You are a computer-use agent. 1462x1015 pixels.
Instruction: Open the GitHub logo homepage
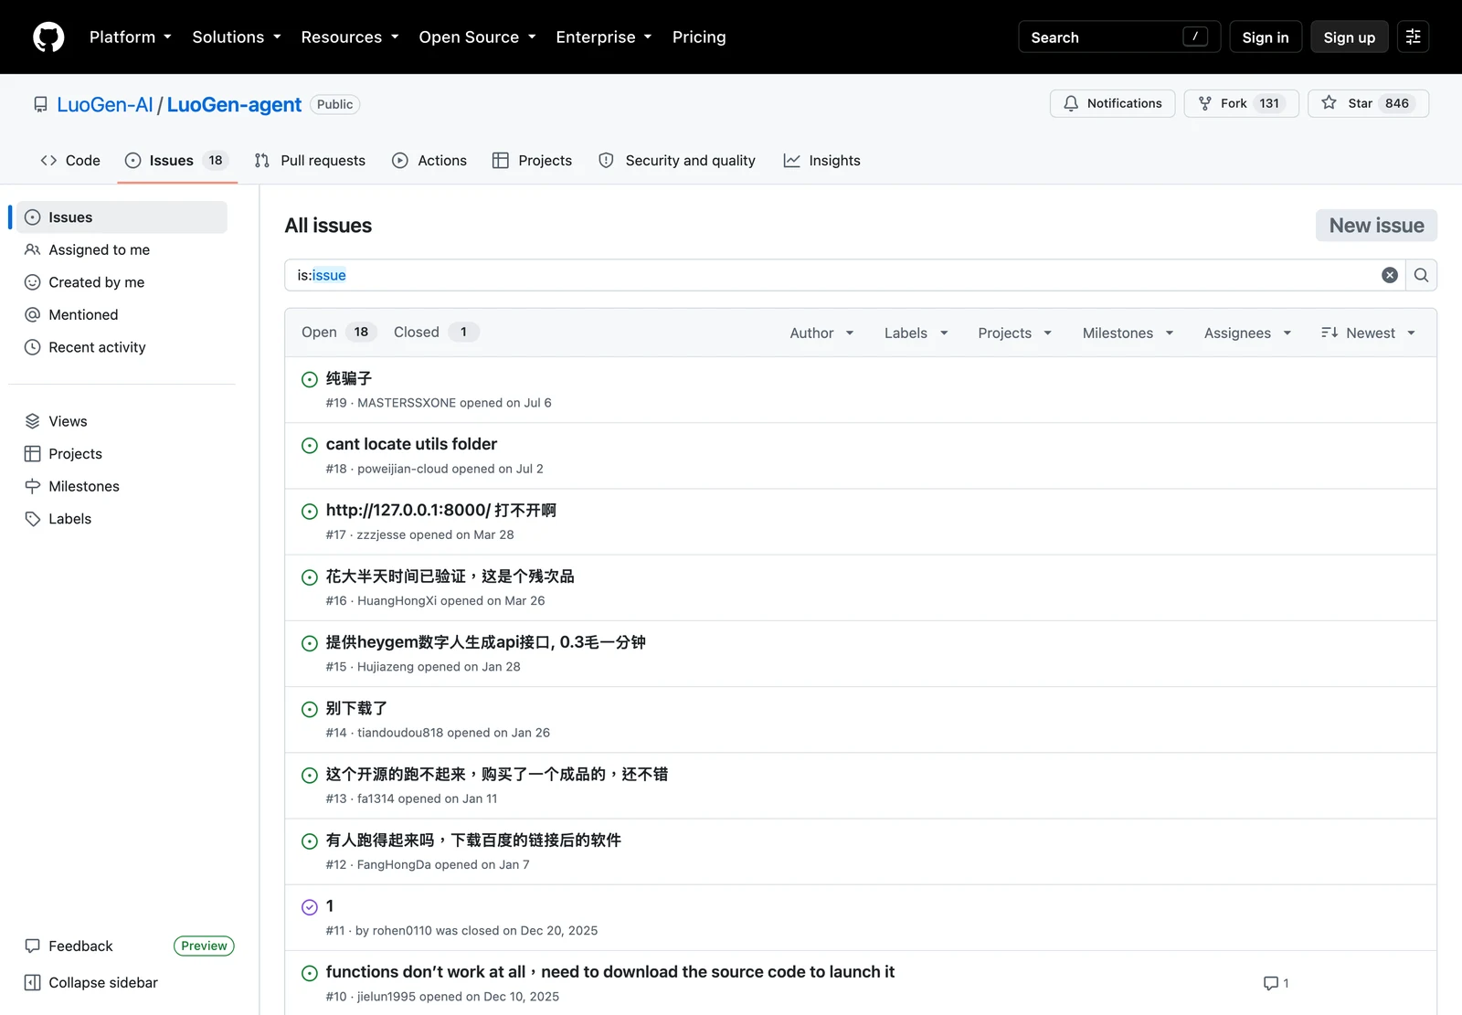point(48,37)
